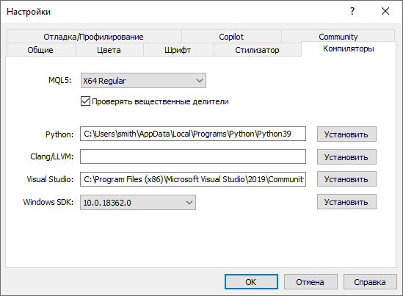Open the MQL5 X64 Regular dropdown
Viewport: 403px width, 296px height.
(143, 81)
